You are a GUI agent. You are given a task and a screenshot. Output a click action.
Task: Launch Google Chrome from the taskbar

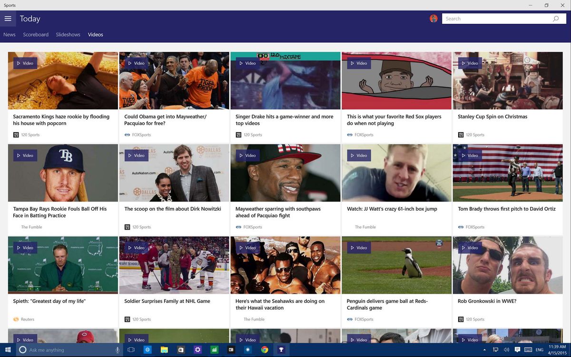tap(265, 350)
